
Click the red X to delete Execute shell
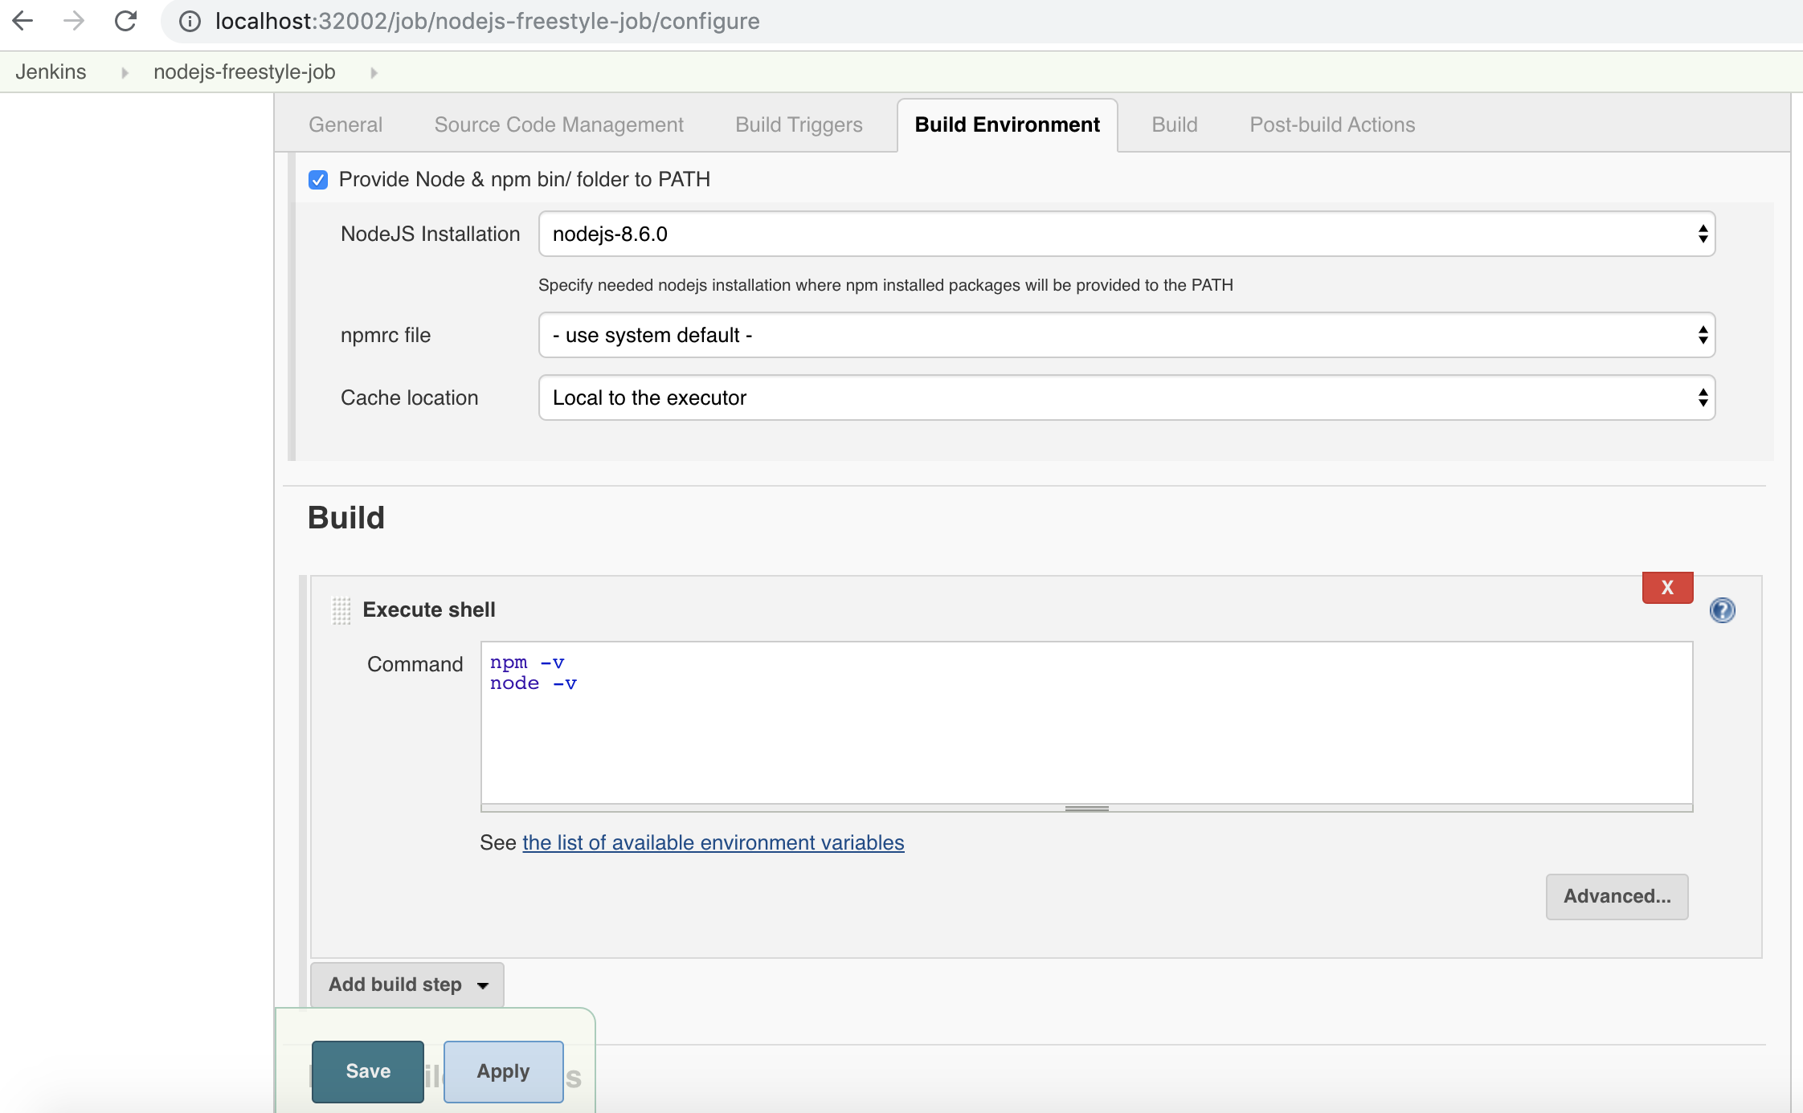coord(1667,587)
